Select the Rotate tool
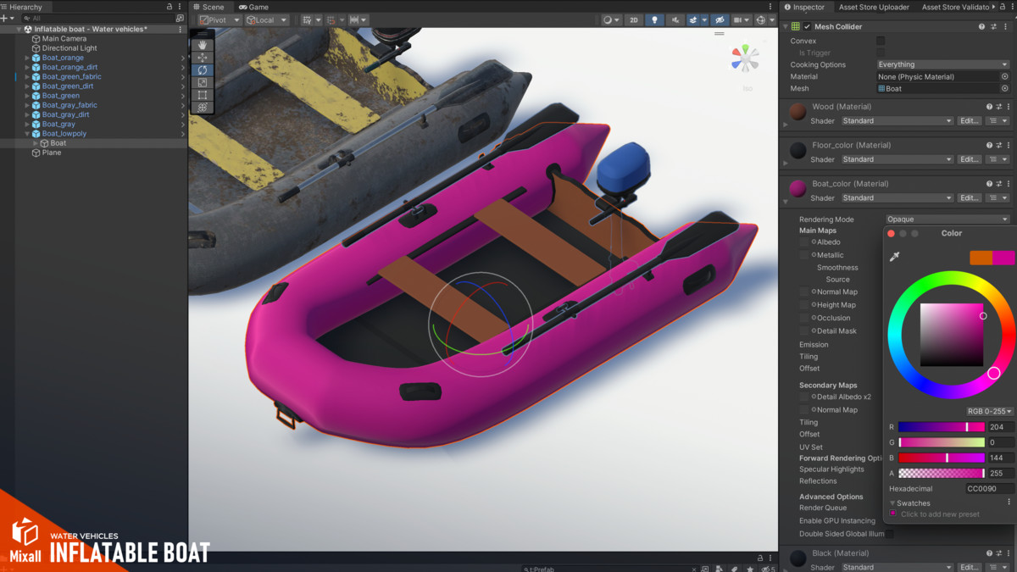 pyautogui.click(x=203, y=70)
